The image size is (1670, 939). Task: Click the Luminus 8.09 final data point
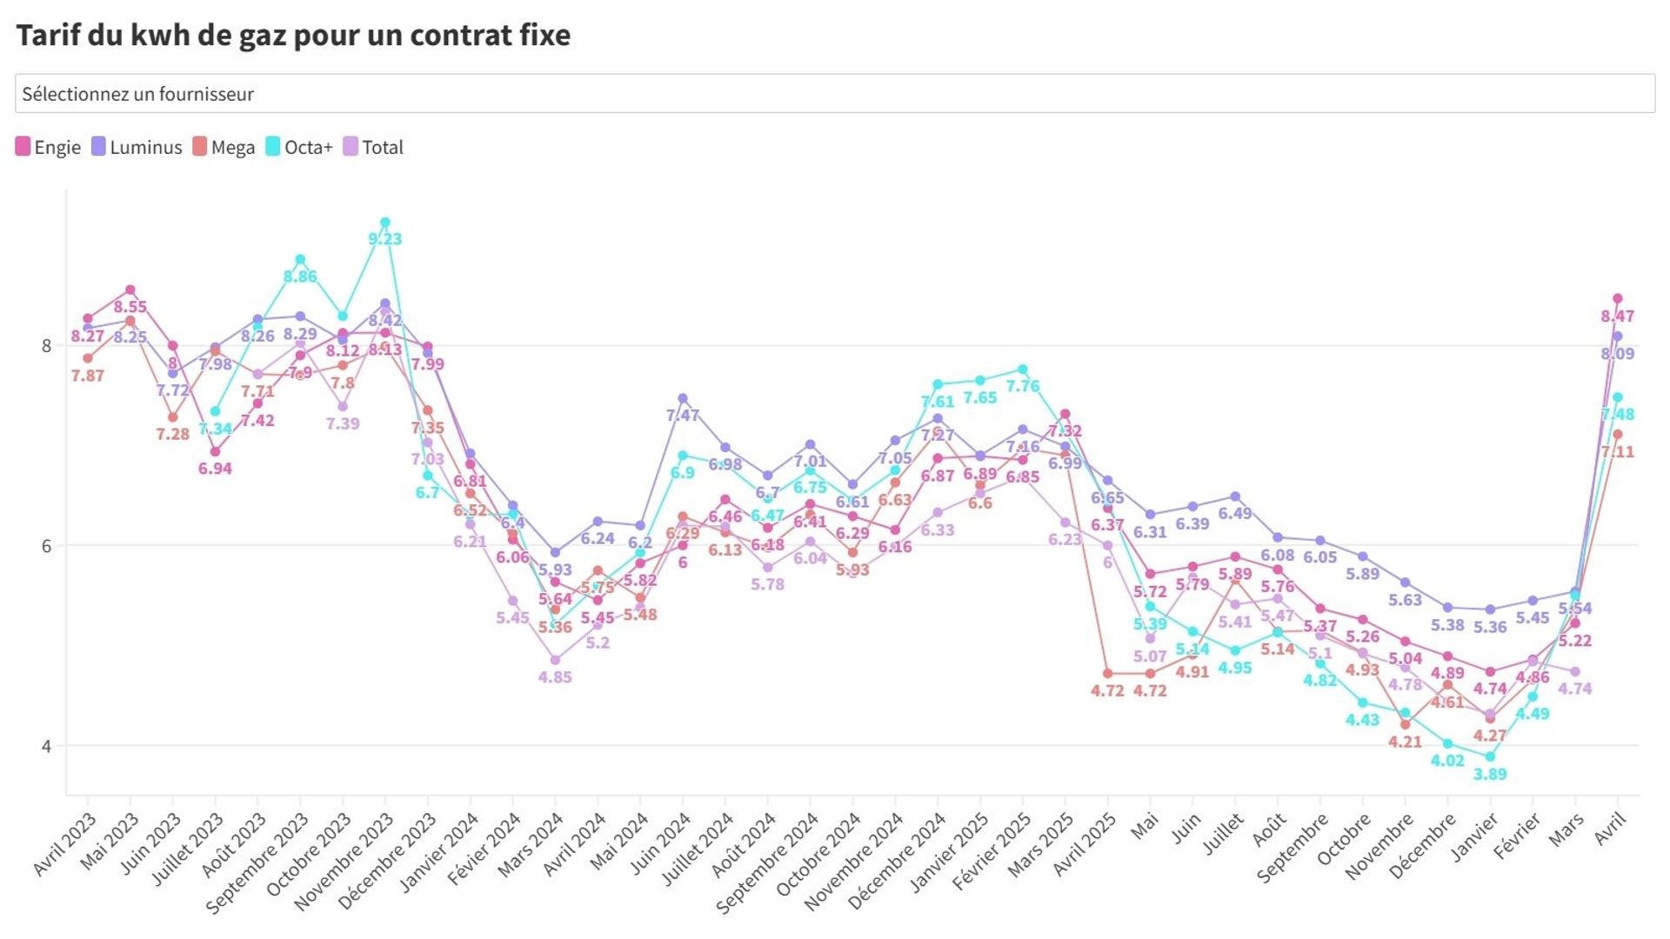coord(1618,336)
